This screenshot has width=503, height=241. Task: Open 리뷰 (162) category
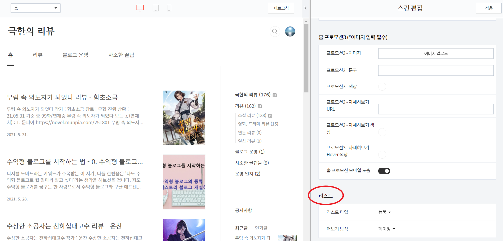[x=245, y=106]
